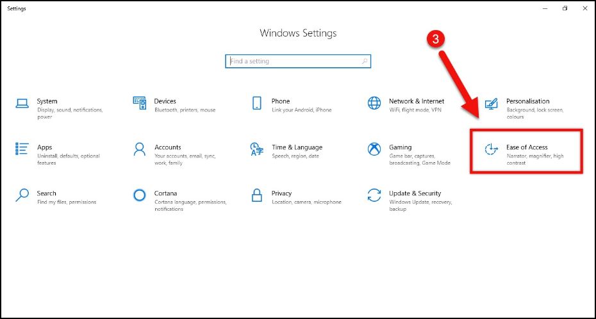Open the Time & Language icon
The width and height of the screenshot is (596, 319).
pos(257,149)
